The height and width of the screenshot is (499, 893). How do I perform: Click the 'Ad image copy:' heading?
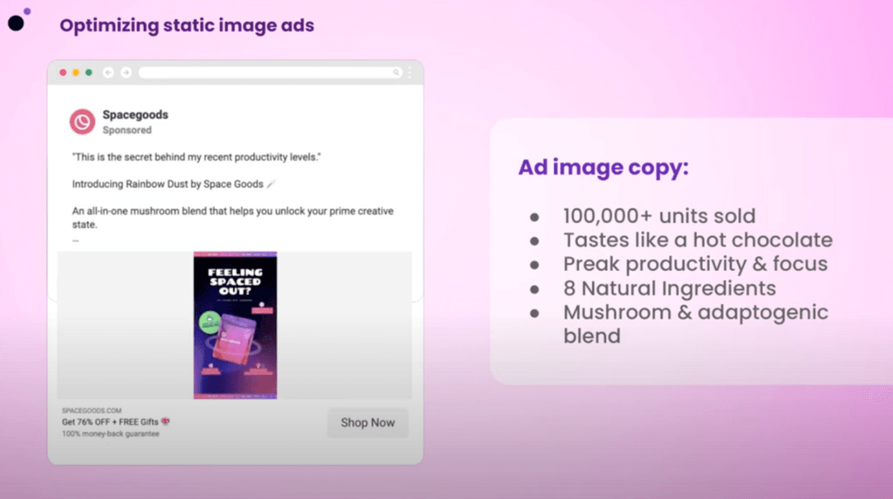coord(604,167)
